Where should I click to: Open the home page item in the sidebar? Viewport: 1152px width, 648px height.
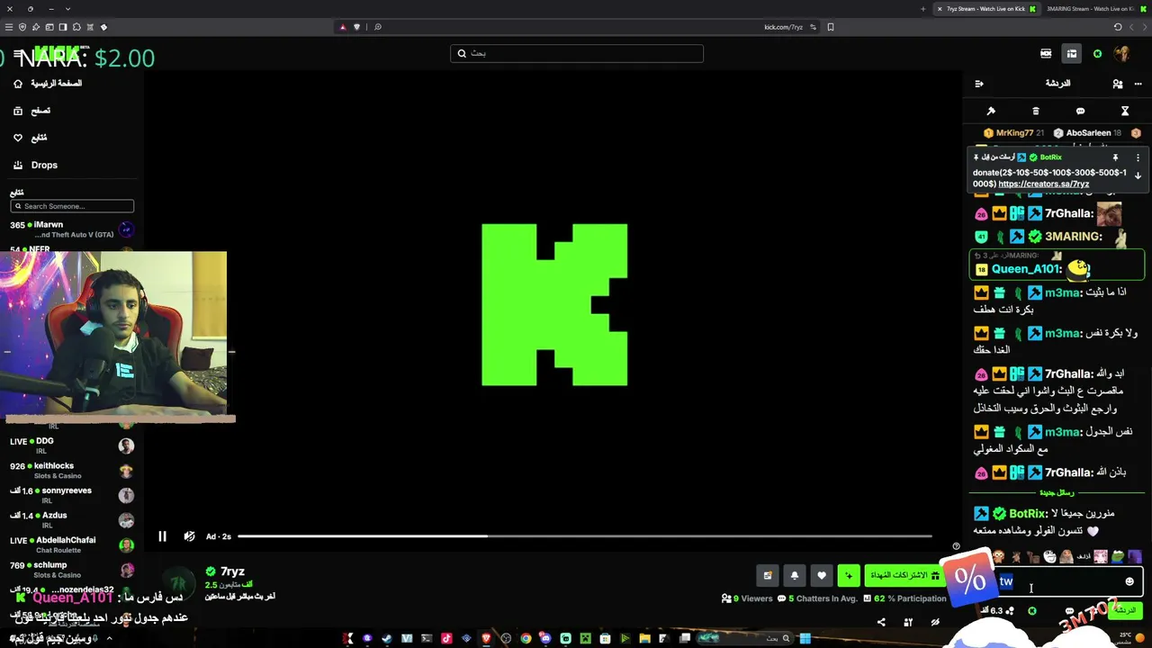coord(48,84)
